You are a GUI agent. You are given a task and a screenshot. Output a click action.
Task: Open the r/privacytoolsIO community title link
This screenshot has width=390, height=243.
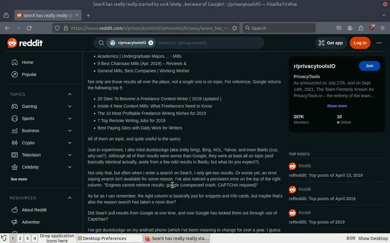tap(314, 66)
